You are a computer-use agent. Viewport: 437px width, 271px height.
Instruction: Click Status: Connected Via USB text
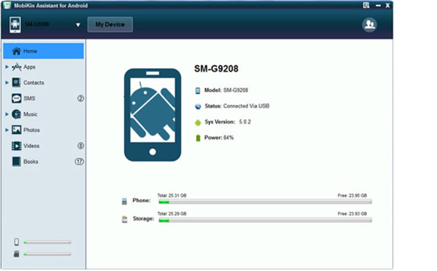click(x=237, y=106)
